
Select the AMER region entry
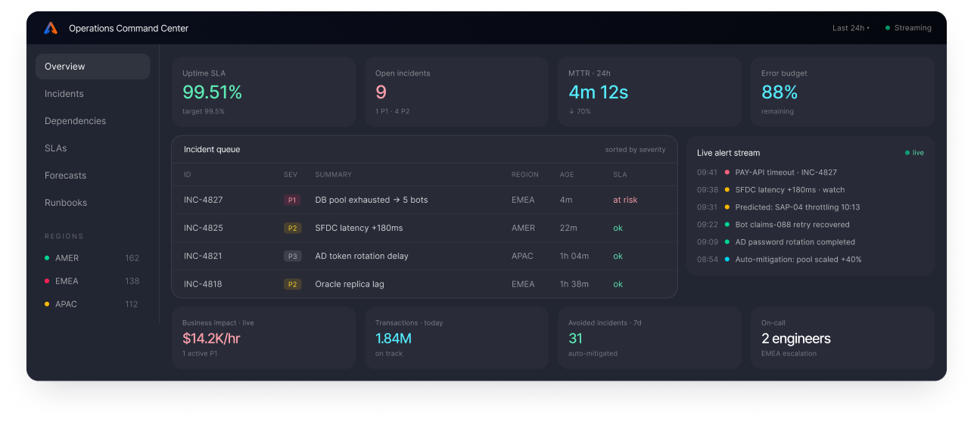(x=92, y=258)
